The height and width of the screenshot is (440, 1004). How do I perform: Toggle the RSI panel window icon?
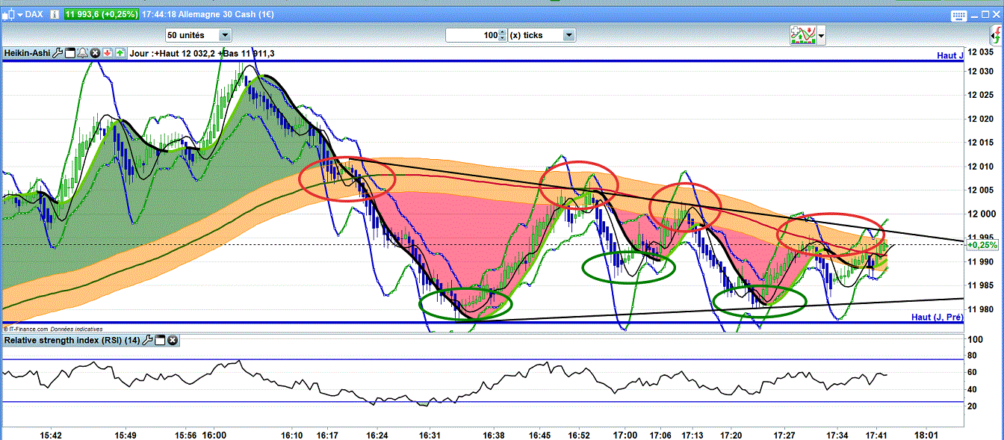[x=160, y=341]
